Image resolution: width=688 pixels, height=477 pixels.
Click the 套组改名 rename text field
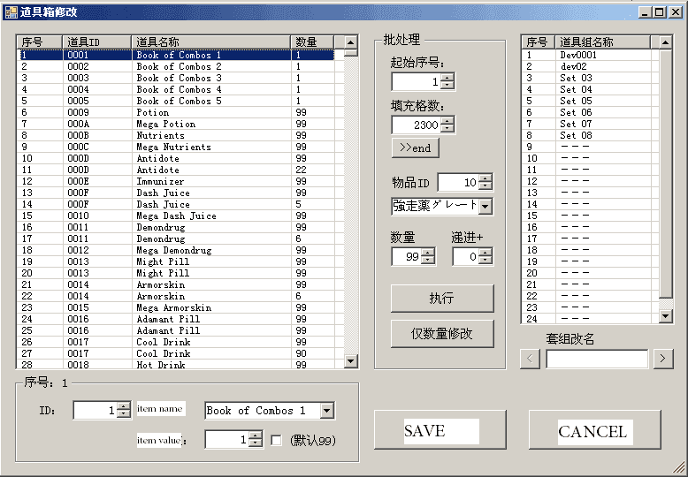597,359
